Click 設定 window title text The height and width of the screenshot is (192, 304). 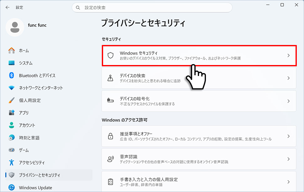click(x=19, y=8)
